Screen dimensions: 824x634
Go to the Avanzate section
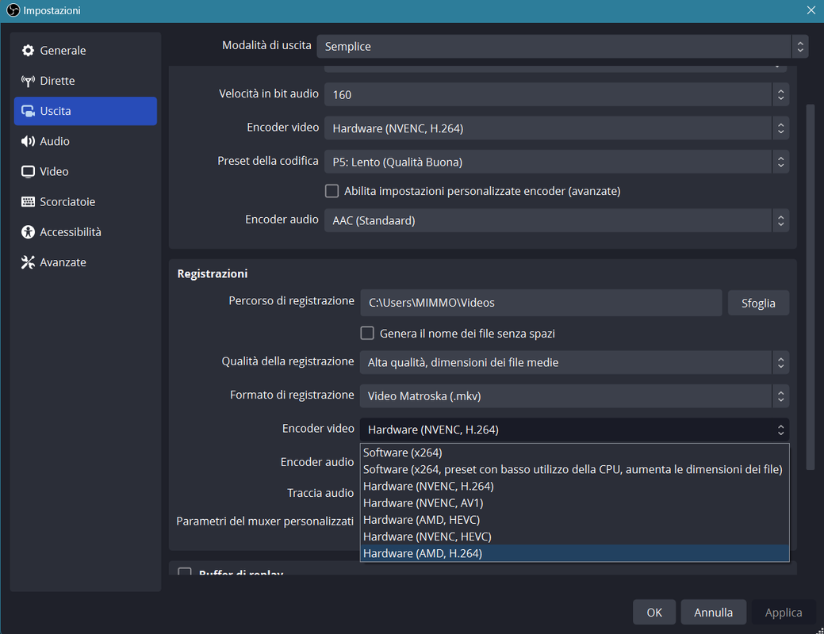(86, 262)
